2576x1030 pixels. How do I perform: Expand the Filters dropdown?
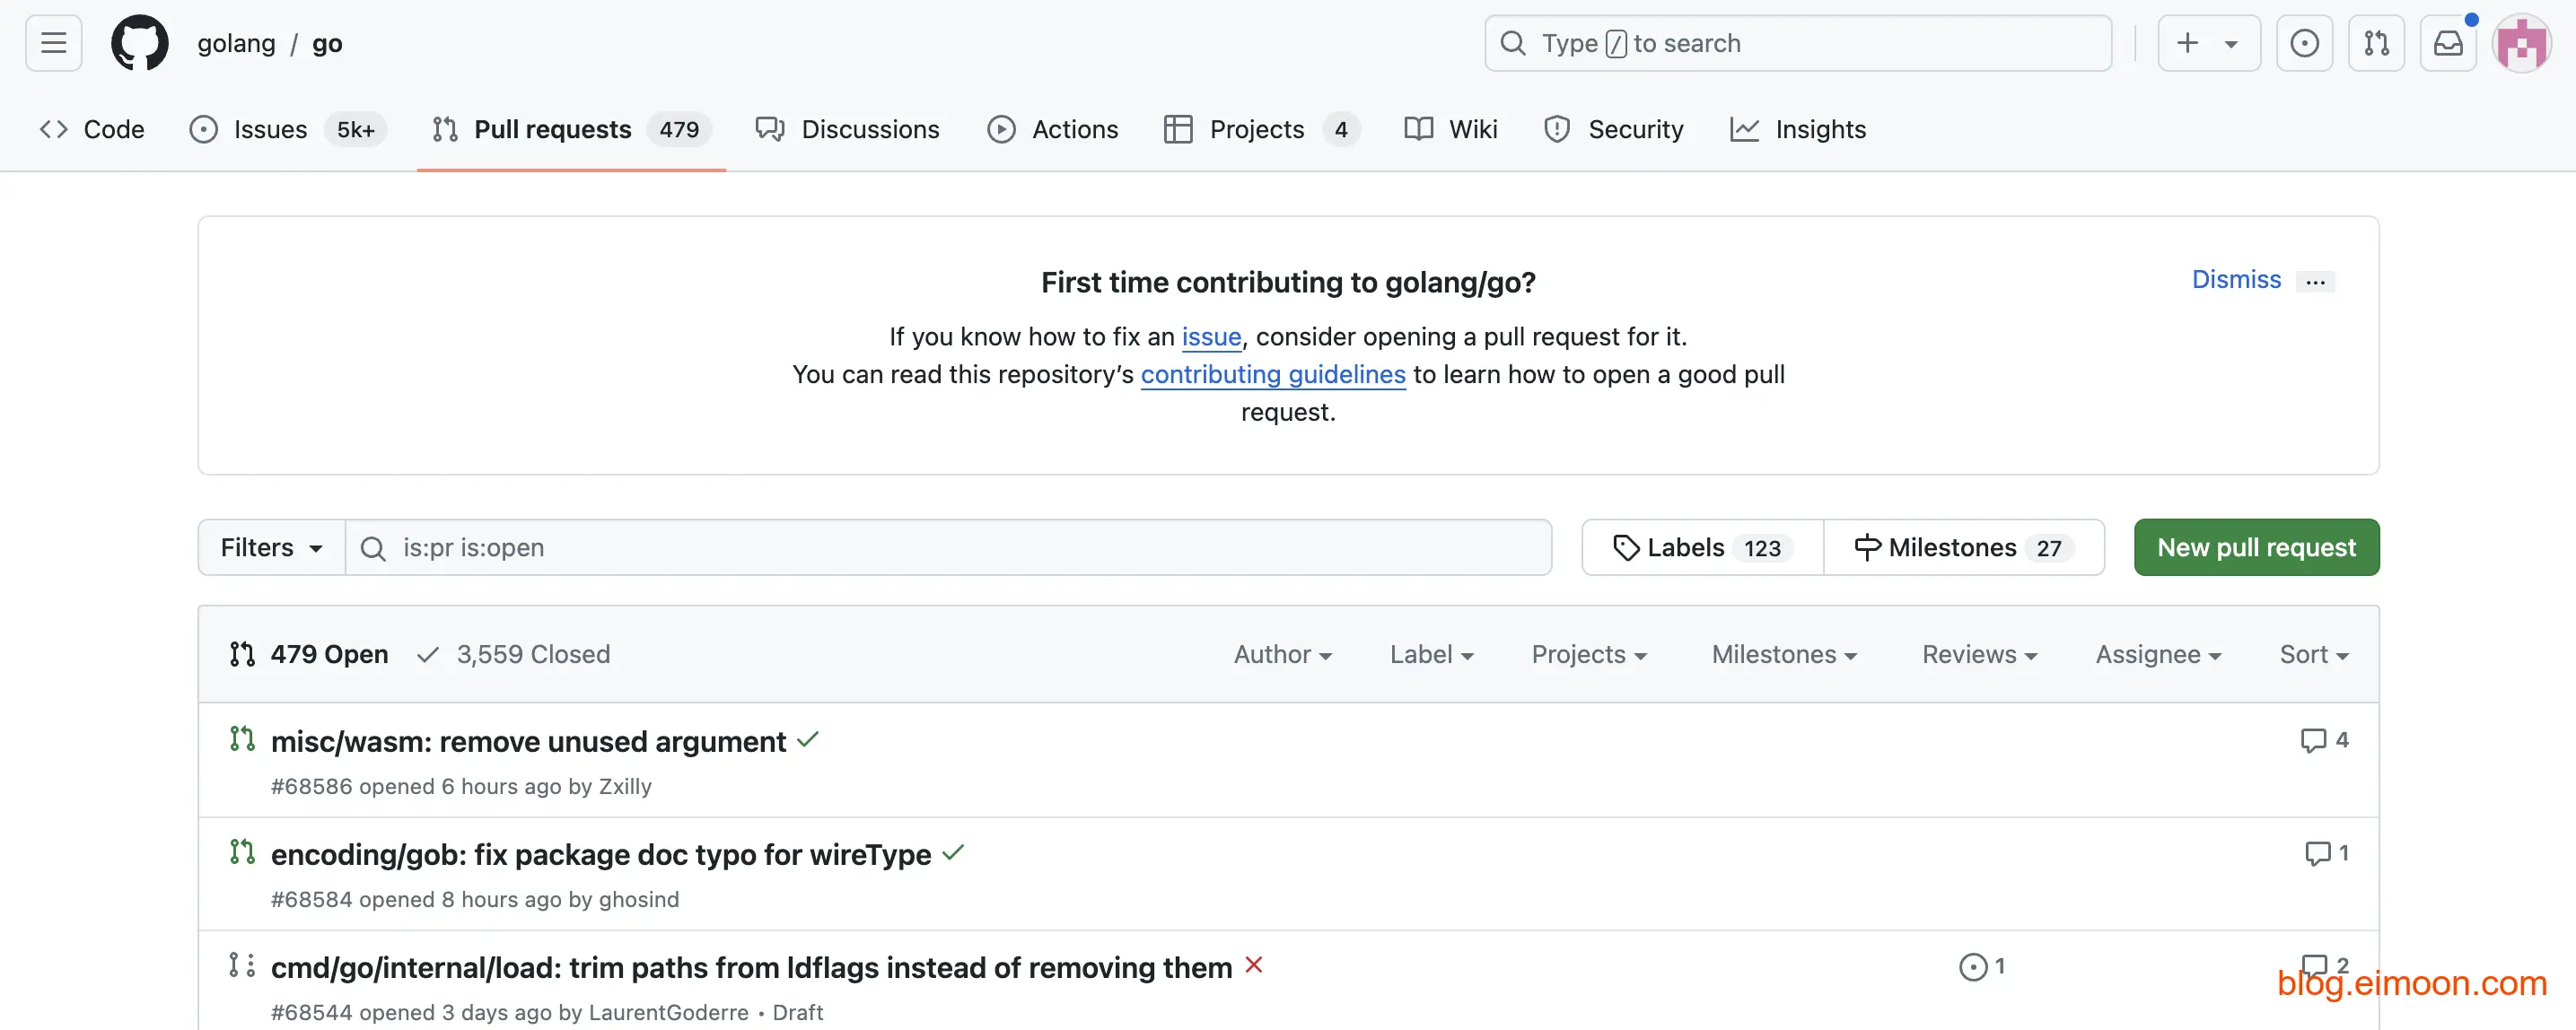tap(271, 547)
